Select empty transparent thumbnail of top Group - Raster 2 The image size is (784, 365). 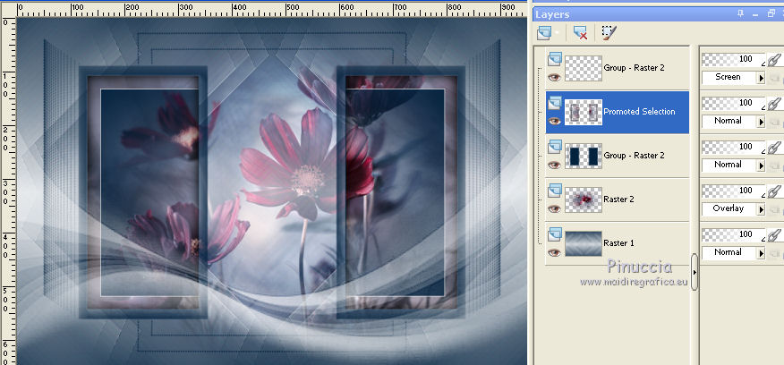pyautogui.click(x=584, y=68)
